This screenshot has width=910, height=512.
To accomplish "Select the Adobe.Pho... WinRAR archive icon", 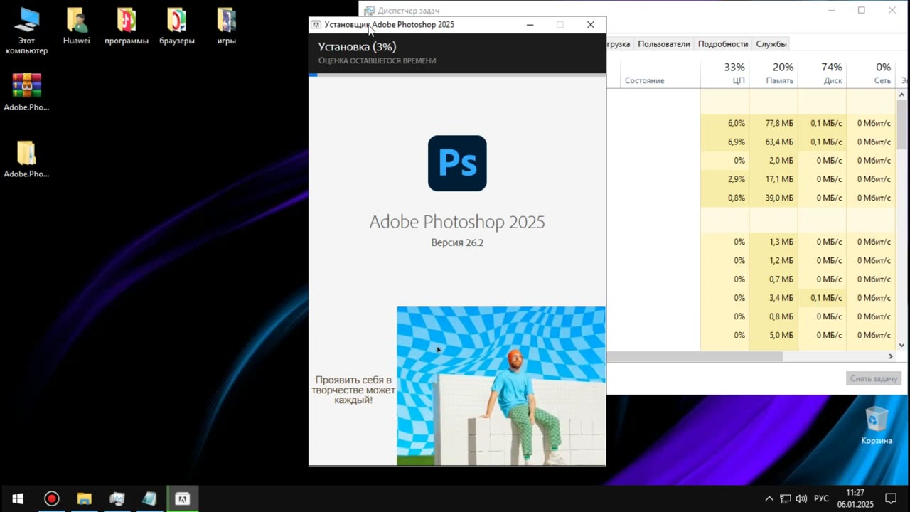I will point(26,92).
